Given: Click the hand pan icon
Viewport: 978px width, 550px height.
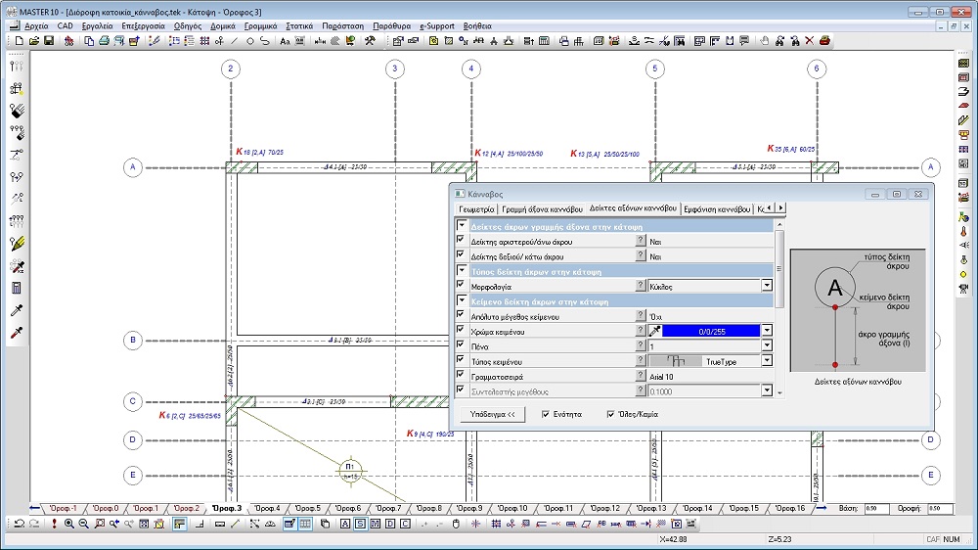Looking at the screenshot, I should click(x=764, y=41).
